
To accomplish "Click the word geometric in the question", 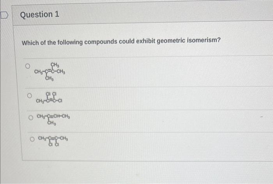I will click(171, 41).
